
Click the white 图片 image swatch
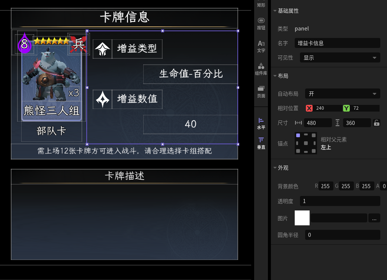[302, 218]
